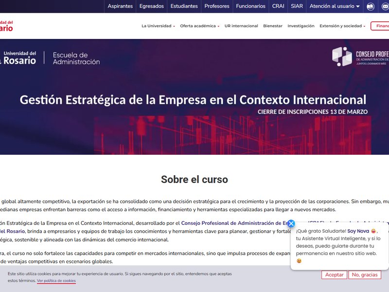
Task: Open the Egresados section
Action: coord(152,6)
